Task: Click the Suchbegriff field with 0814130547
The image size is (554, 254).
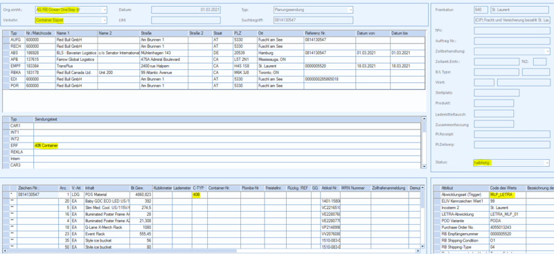Action: click(313, 20)
